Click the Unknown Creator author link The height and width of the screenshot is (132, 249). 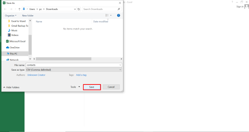(36, 75)
